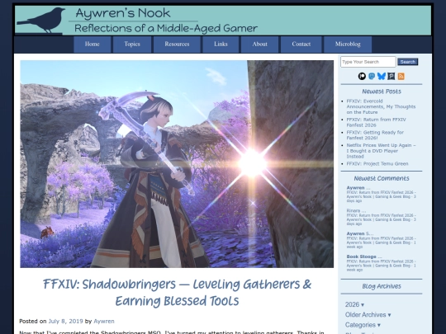Click the Shadowbringers Leveling Gatherers post title

tap(177, 293)
